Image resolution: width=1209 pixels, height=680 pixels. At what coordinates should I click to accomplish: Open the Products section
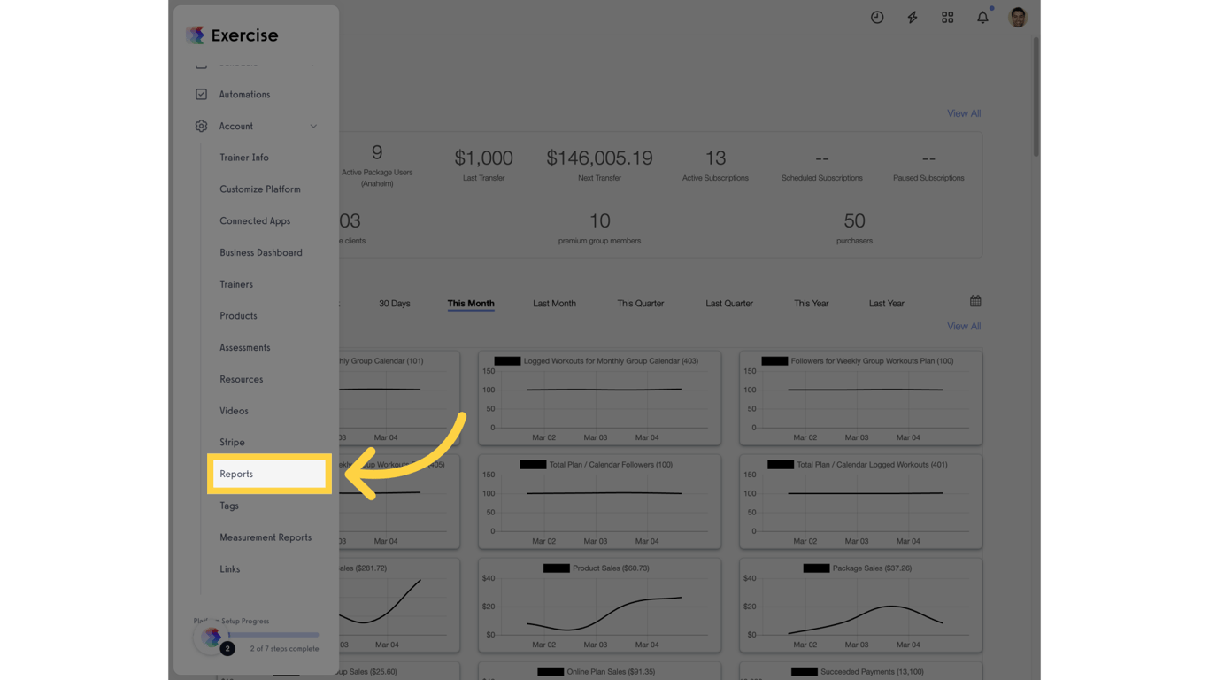(238, 316)
